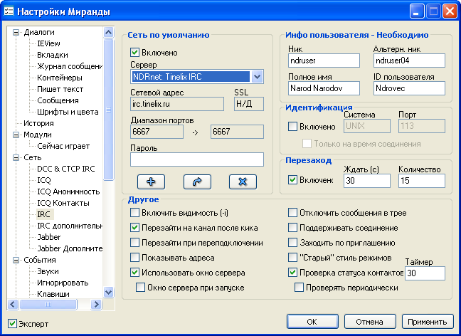Image resolution: width=461 pixels, height=336 pixels.
Task: Enable 'Поддерживать соединение' option
Action: (292, 228)
